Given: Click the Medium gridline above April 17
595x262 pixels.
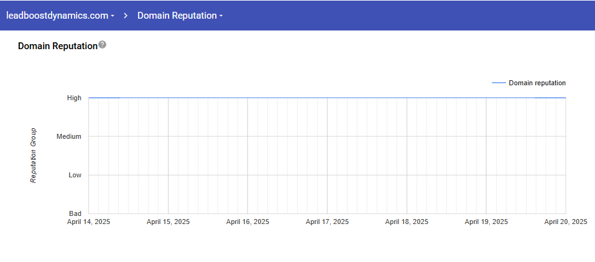Looking at the screenshot, I should 327,136.
